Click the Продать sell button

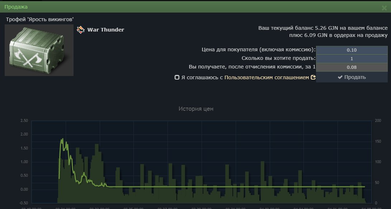[352, 77]
